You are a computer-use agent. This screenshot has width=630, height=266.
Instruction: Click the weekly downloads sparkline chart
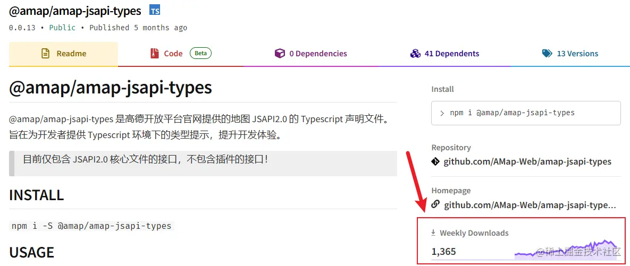[x=566, y=249]
